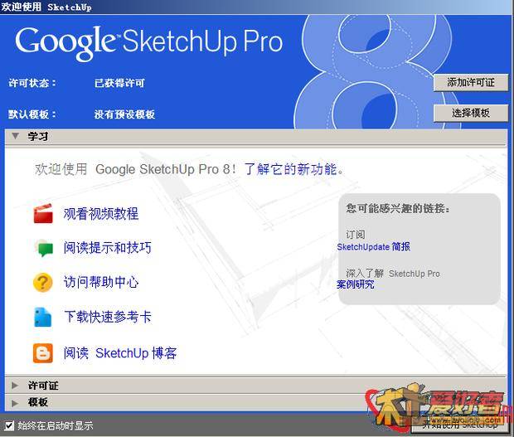Click the 许可状态 label
514x437 pixels.
click(x=32, y=83)
